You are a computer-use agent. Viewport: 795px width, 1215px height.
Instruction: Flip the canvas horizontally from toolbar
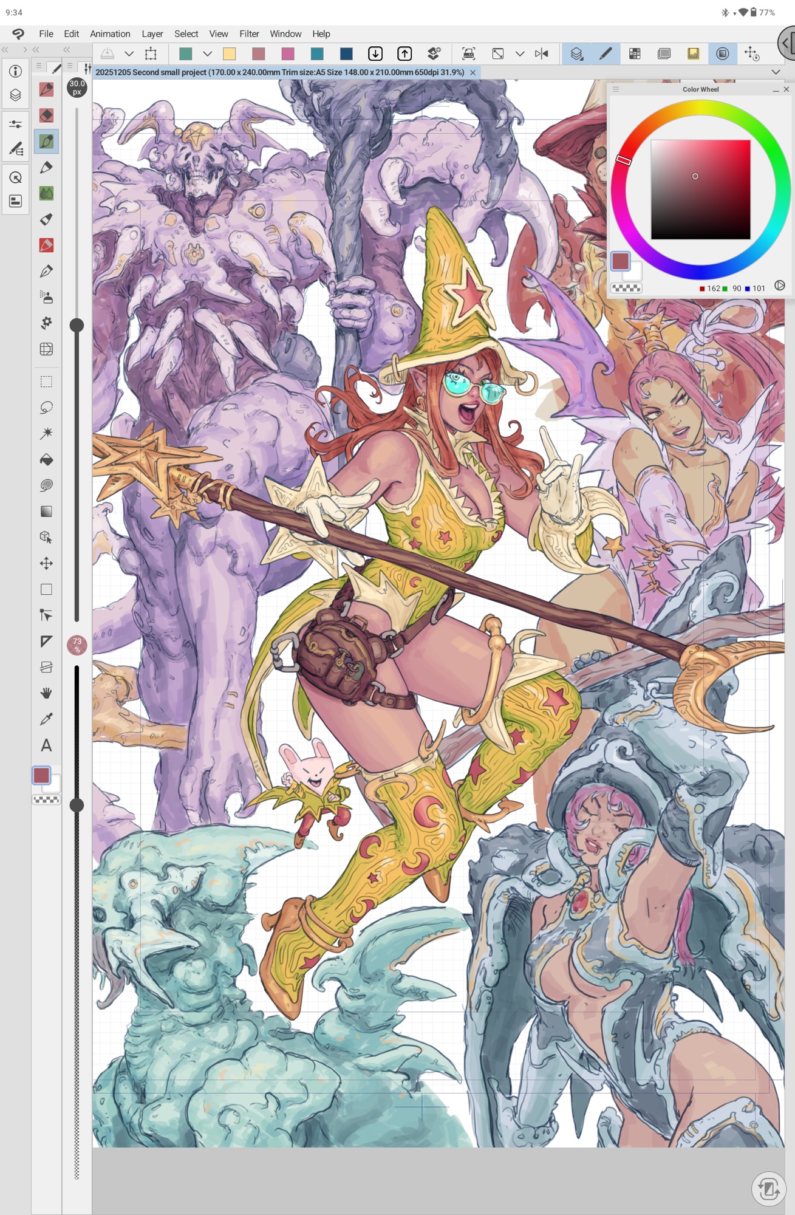[542, 54]
